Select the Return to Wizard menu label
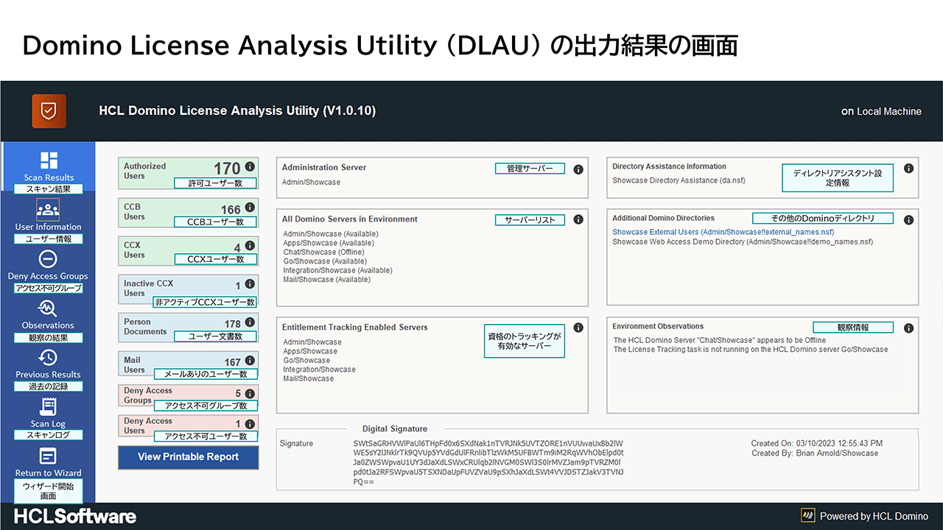This screenshot has height=530, width=943. [x=48, y=473]
